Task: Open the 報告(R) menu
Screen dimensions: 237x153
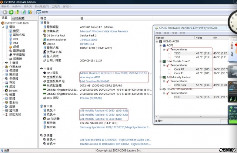Action: click(x=28, y=7)
